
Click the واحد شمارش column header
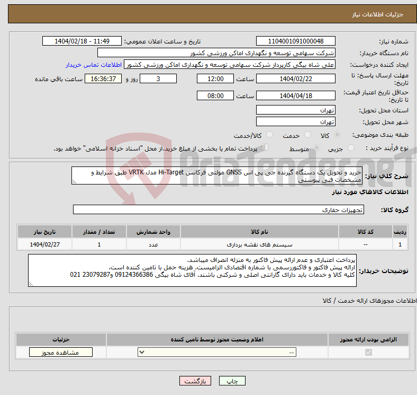tap(153, 232)
